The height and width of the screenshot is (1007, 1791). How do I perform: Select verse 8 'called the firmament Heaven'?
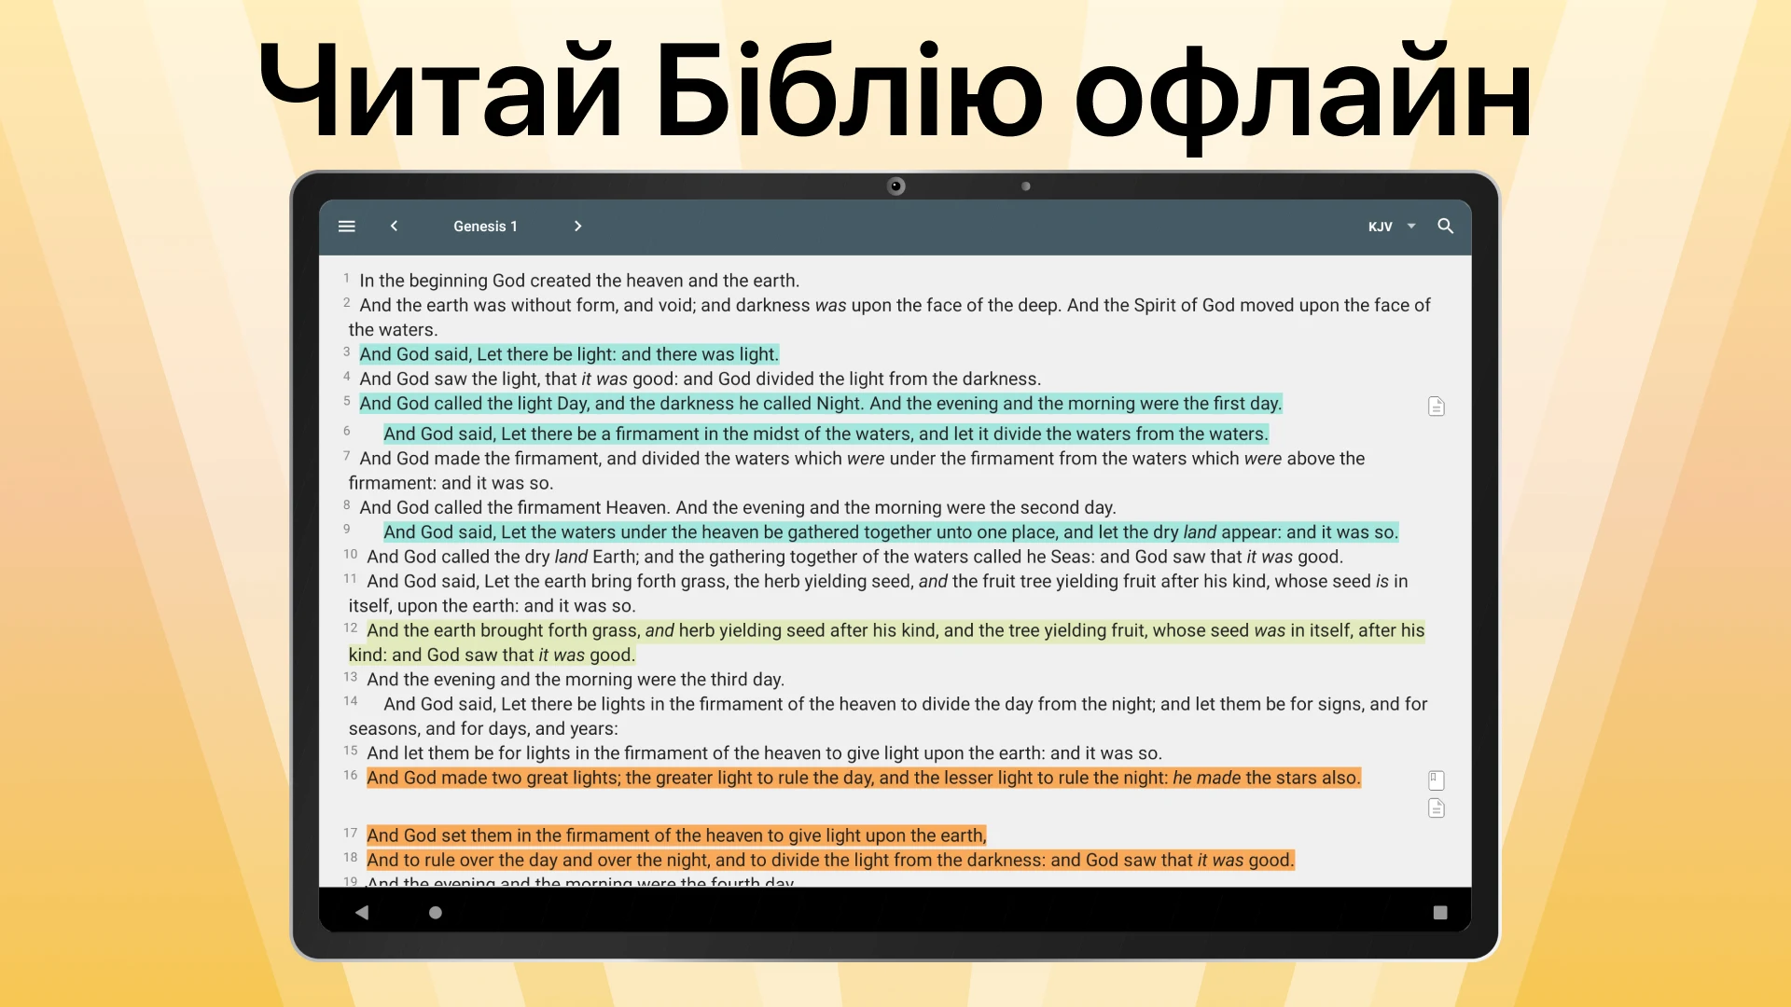(x=737, y=507)
